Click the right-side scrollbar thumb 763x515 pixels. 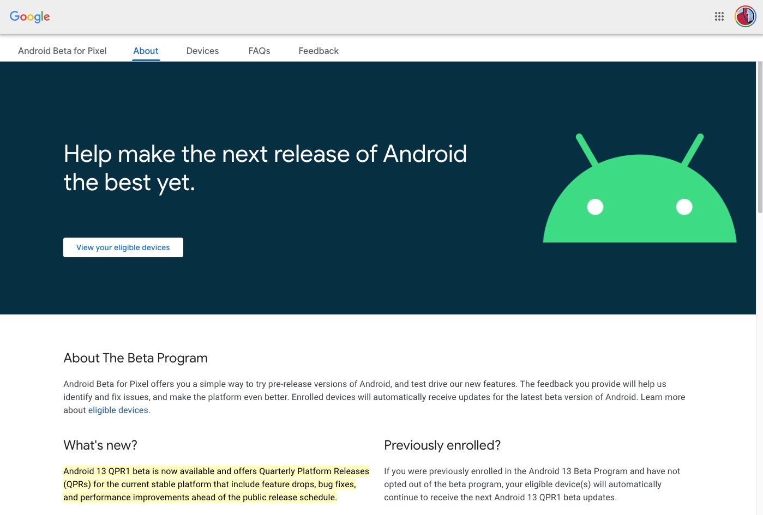(x=759, y=136)
